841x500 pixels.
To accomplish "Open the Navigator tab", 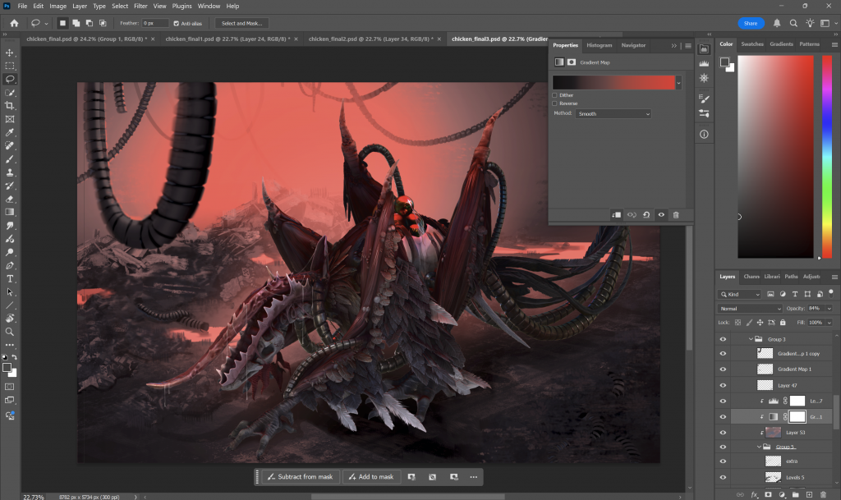I will [633, 45].
